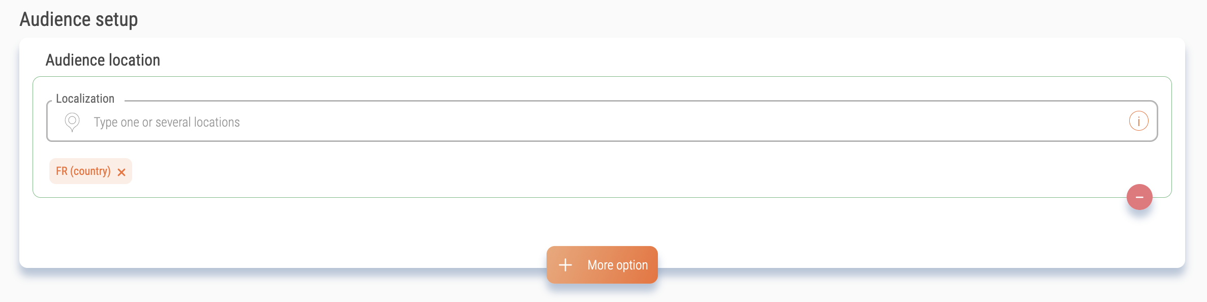The height and width of the screenshot is (302, 1207).
Task: Remove the FR (country) tag with its X
Action: point(122,172)
